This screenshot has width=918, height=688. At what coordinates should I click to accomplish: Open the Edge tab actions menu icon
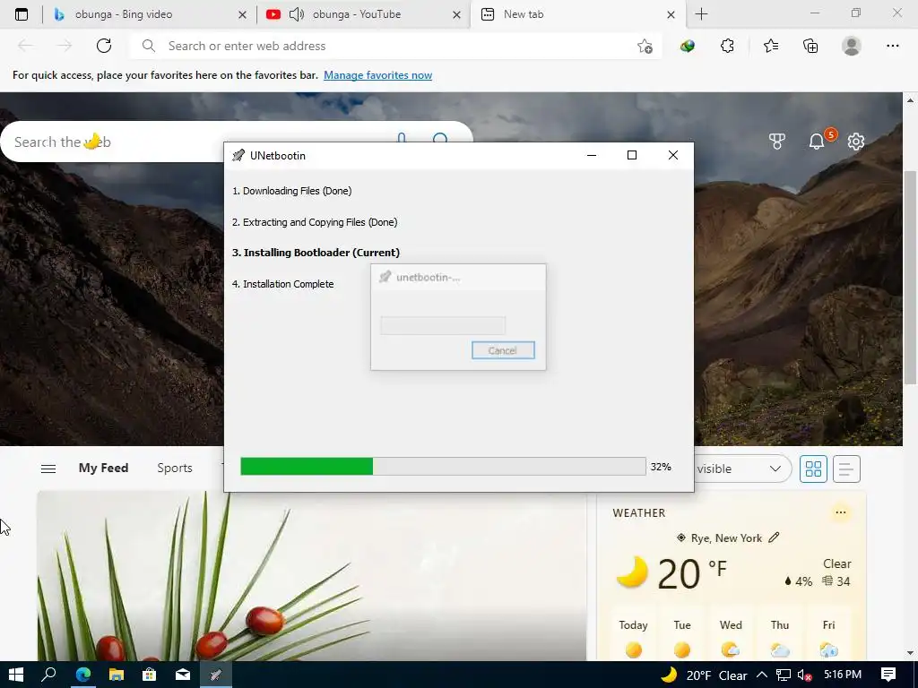(22, 14)
